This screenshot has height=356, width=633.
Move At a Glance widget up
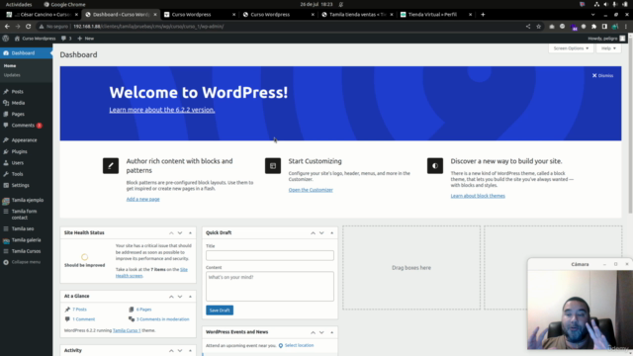[171, 297]
